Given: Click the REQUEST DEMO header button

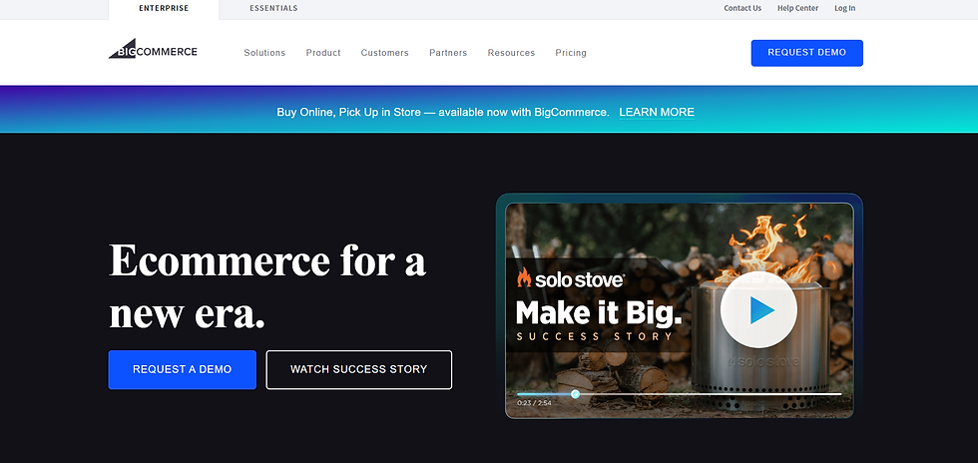Looking at the screenshot, I should click(807, 53).
